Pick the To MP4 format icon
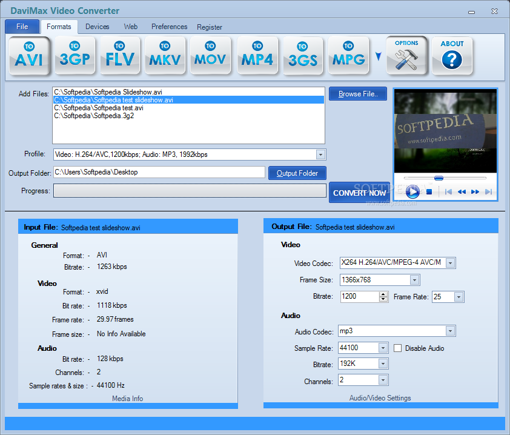The image size is (510, 435). tap(257, 56)
